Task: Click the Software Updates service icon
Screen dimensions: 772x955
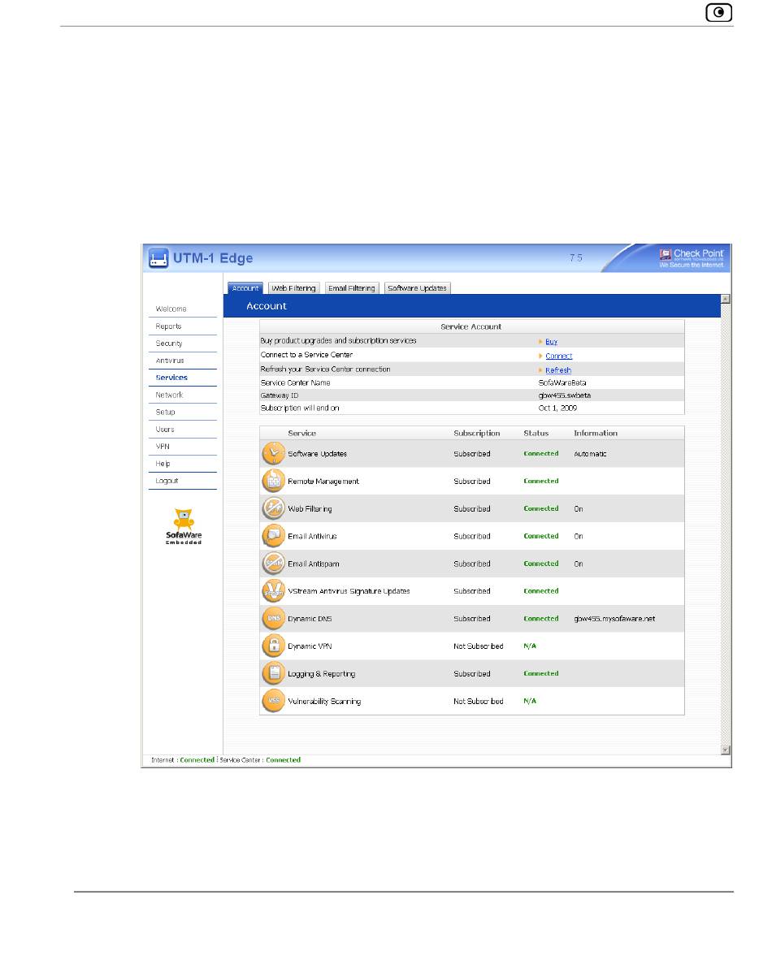Action: pyautogui.click(x=274, y=454)
